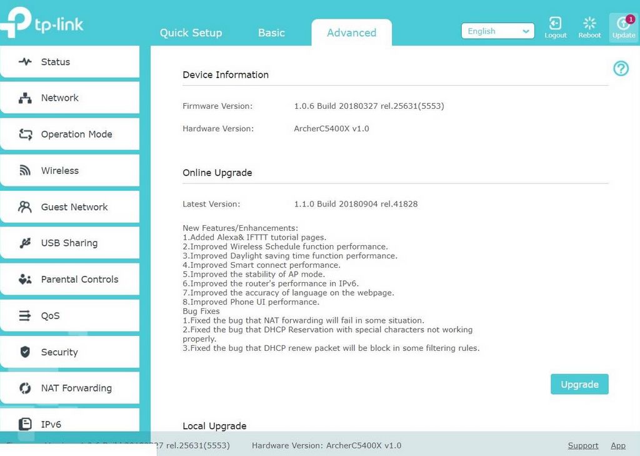640x456 pixels.
Task: Click latest version 1.1.0 Build 20180904 text
Action: pyautogui.click(x=356, y=204)
